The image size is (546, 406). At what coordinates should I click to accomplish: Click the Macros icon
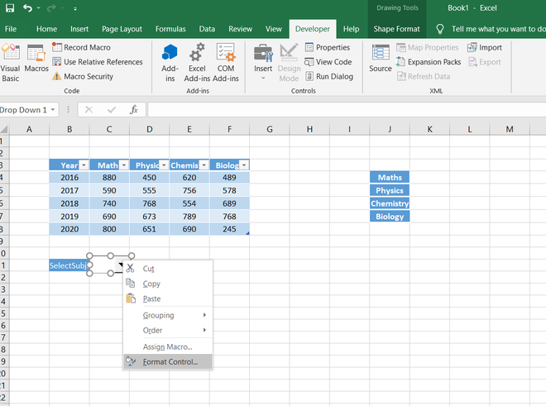36,60
